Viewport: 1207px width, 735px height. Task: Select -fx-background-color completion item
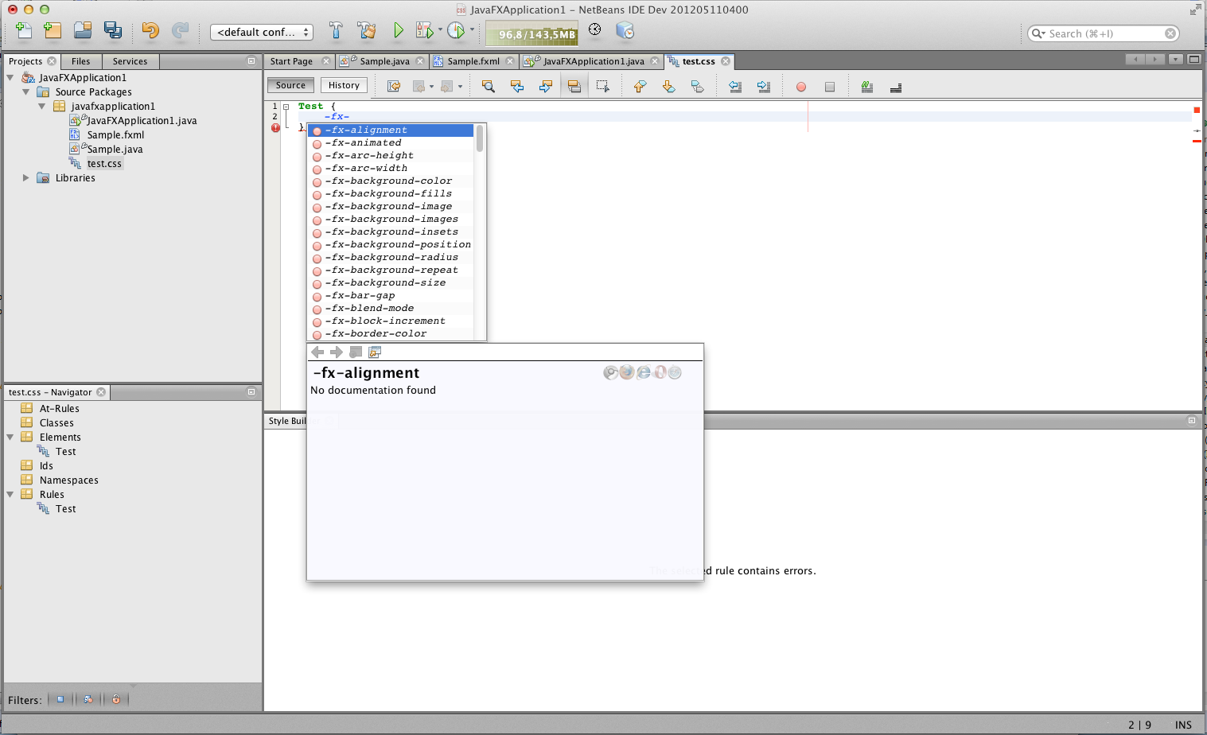391,181
